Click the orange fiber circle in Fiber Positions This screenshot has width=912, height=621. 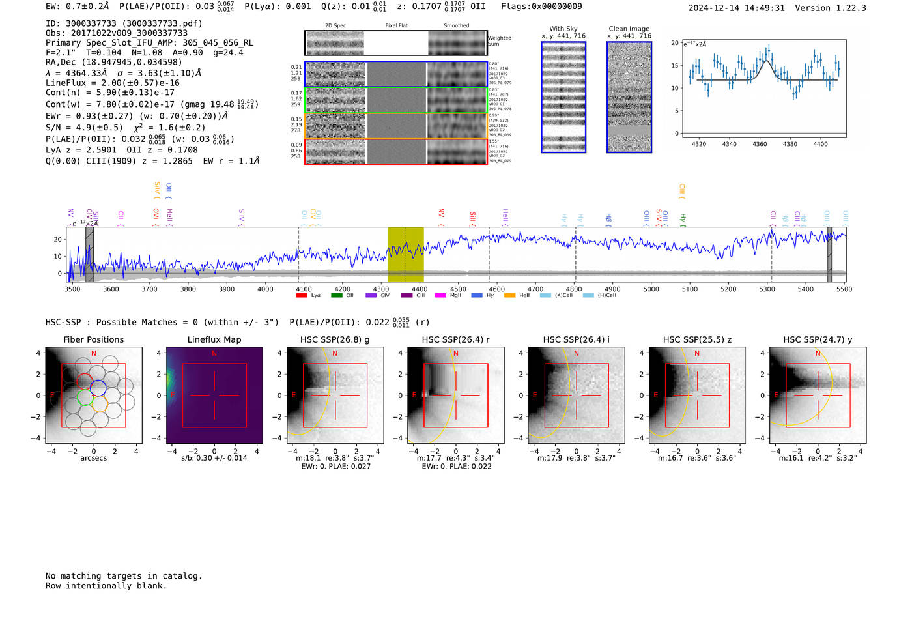[99, 404]
